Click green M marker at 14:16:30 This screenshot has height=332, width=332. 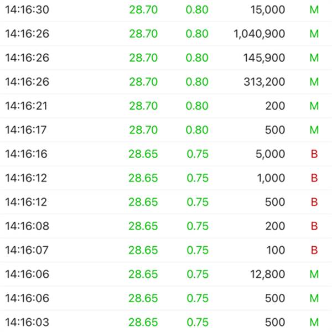[x=314, y=10]
